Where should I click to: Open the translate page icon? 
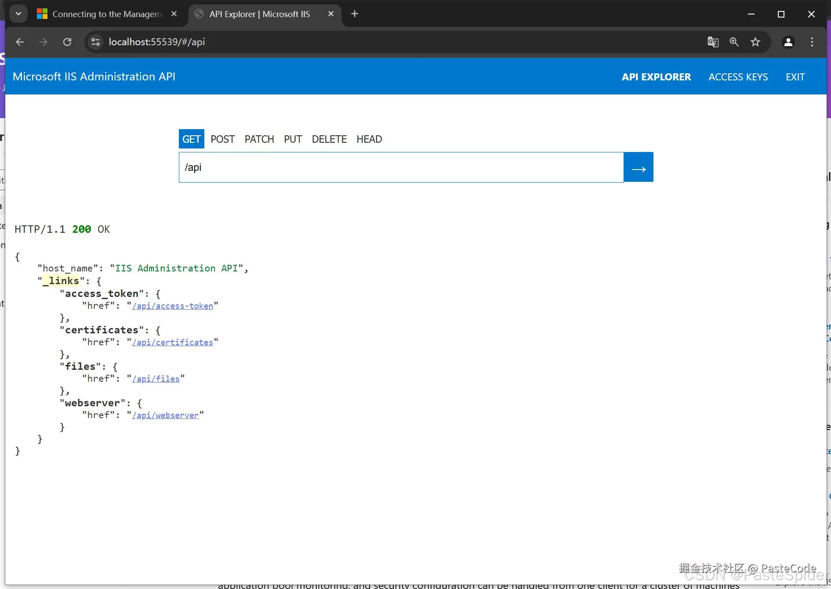click(x=713, y=42)
